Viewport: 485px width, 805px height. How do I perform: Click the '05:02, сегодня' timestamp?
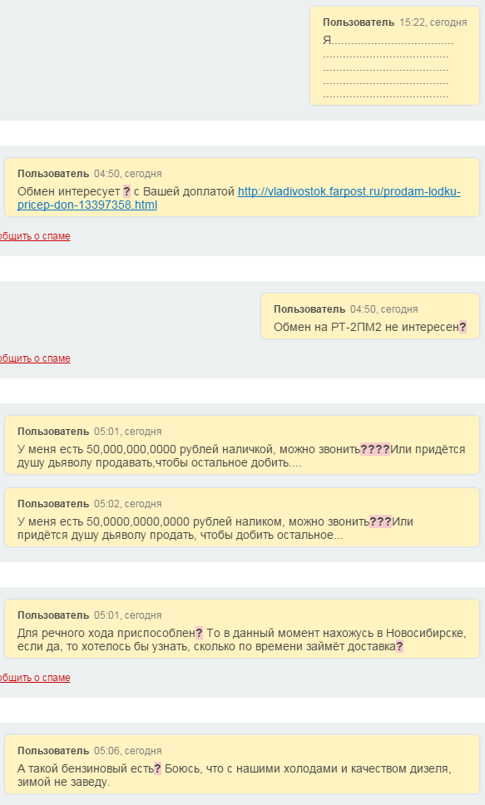pos(128,504)
